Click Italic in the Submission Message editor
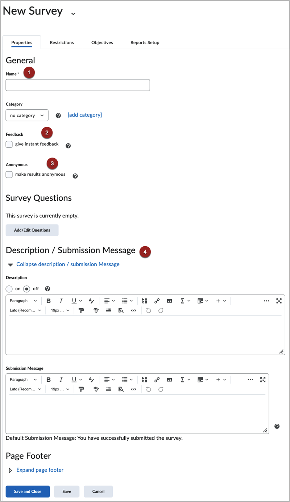 61,380
